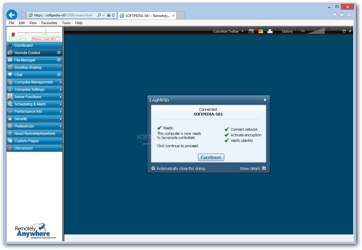This screenshot has width=362, height=250.
Task: Click the Remote Control monitor icon
Action: coord(10,53)
